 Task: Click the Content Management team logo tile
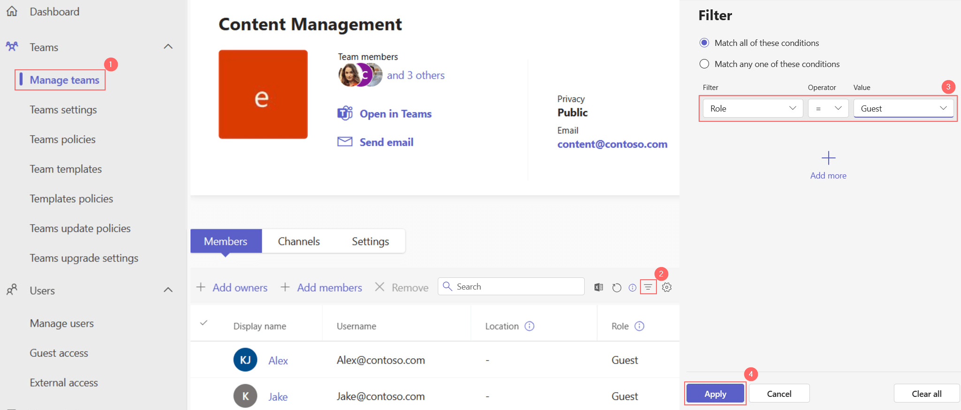point(263,94)
